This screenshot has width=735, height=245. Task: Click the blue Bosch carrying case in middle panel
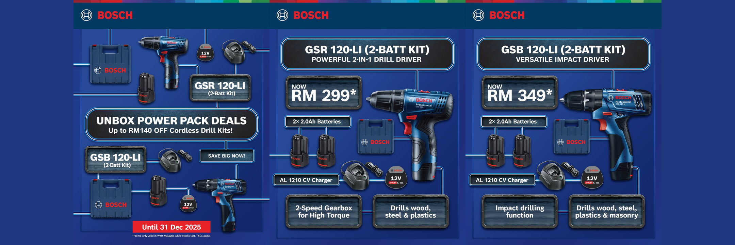click(375, 136)
